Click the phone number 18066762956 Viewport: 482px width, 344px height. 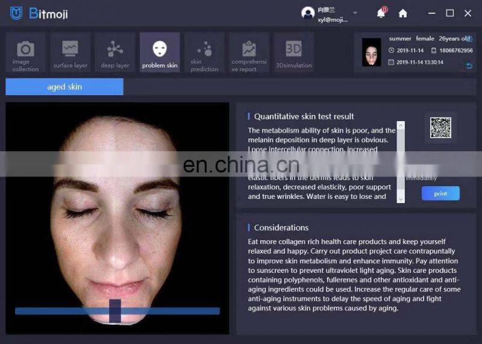[456, 51]
